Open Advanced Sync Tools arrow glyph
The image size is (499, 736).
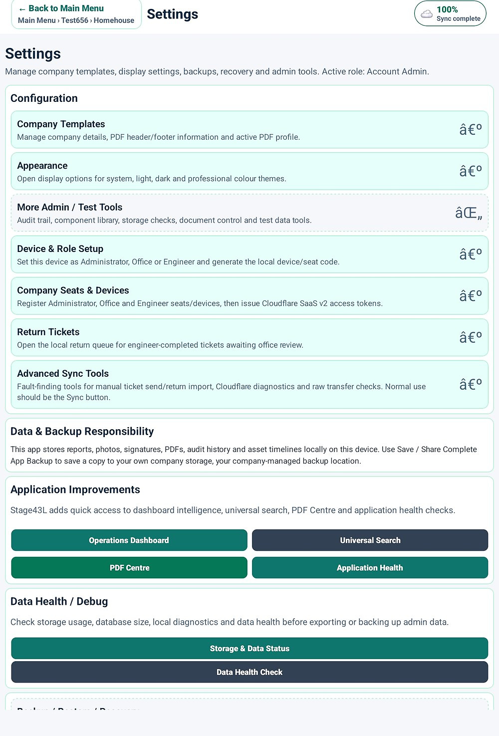471,384
